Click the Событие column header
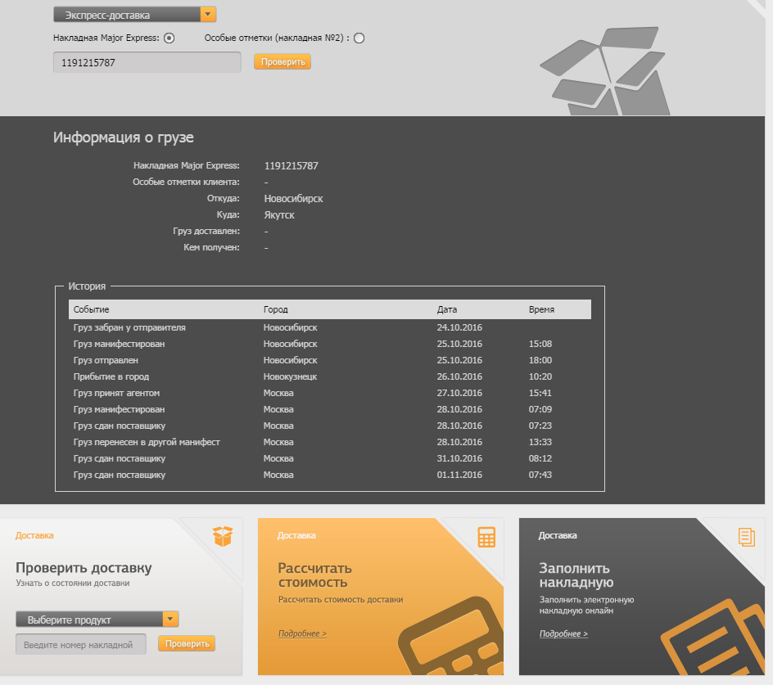This screenshot has width=773, height=685. (x=91, y=309)
